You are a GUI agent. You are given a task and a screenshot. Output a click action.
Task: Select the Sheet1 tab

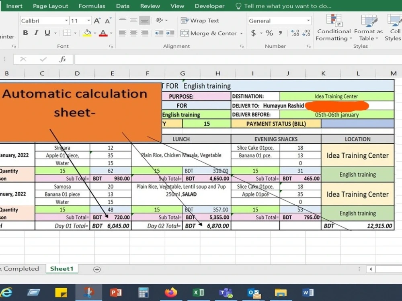62,269
